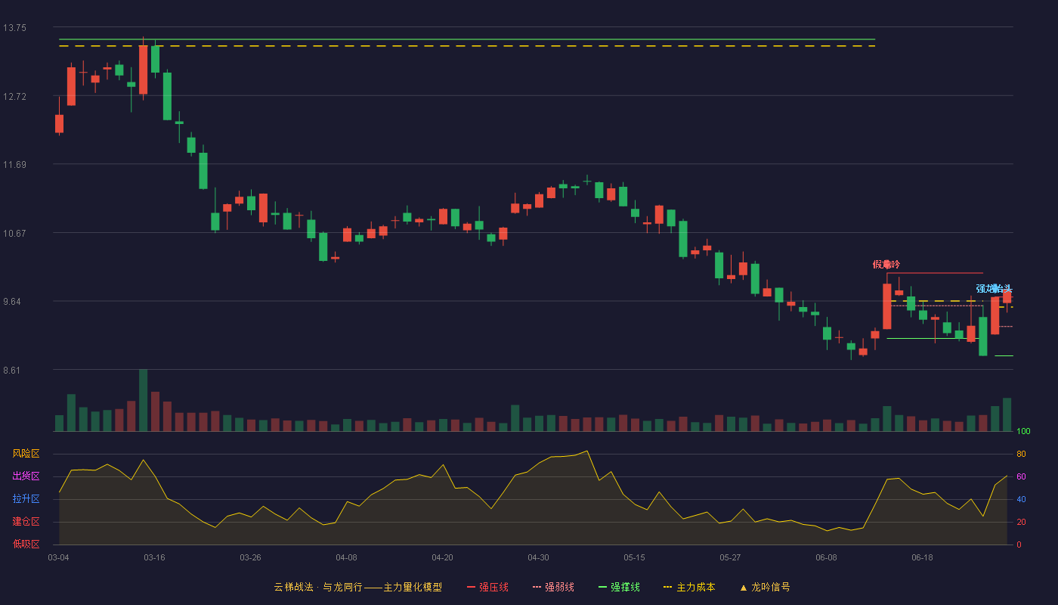This screenshot has width=1058, height=605.
Task: Click the 06-08 date label
Action: coord(826,557)
